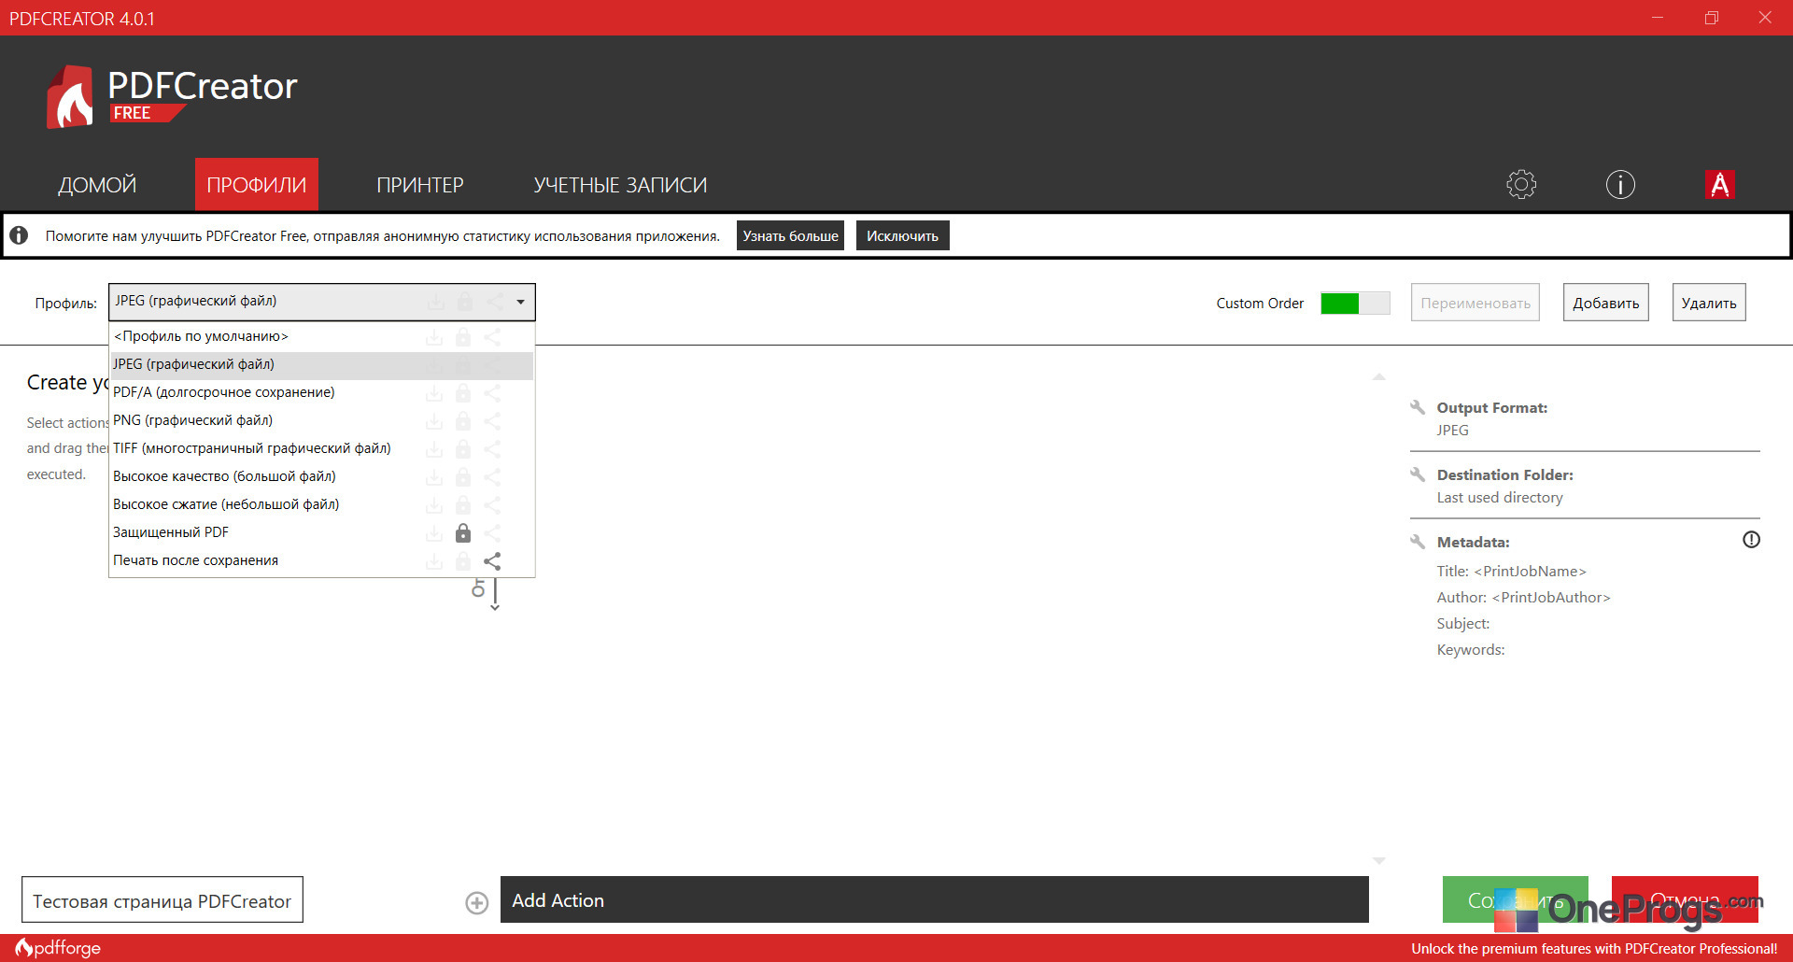Click save icon in the PDF/A row
This screenshot has width=1793, height=962.
point(434,392)
